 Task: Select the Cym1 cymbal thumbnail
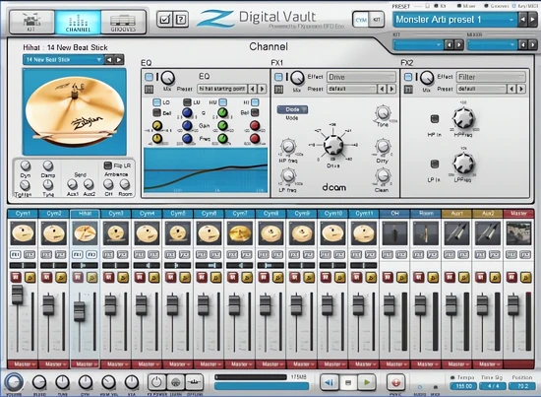pyautogui.click(x=23, y=233)
